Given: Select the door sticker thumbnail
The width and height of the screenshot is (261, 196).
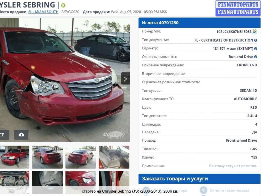Looking at the screenshot, I should (114, 182).
